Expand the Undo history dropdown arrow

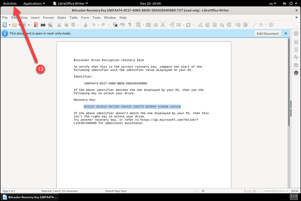click(x=98, y=25)
